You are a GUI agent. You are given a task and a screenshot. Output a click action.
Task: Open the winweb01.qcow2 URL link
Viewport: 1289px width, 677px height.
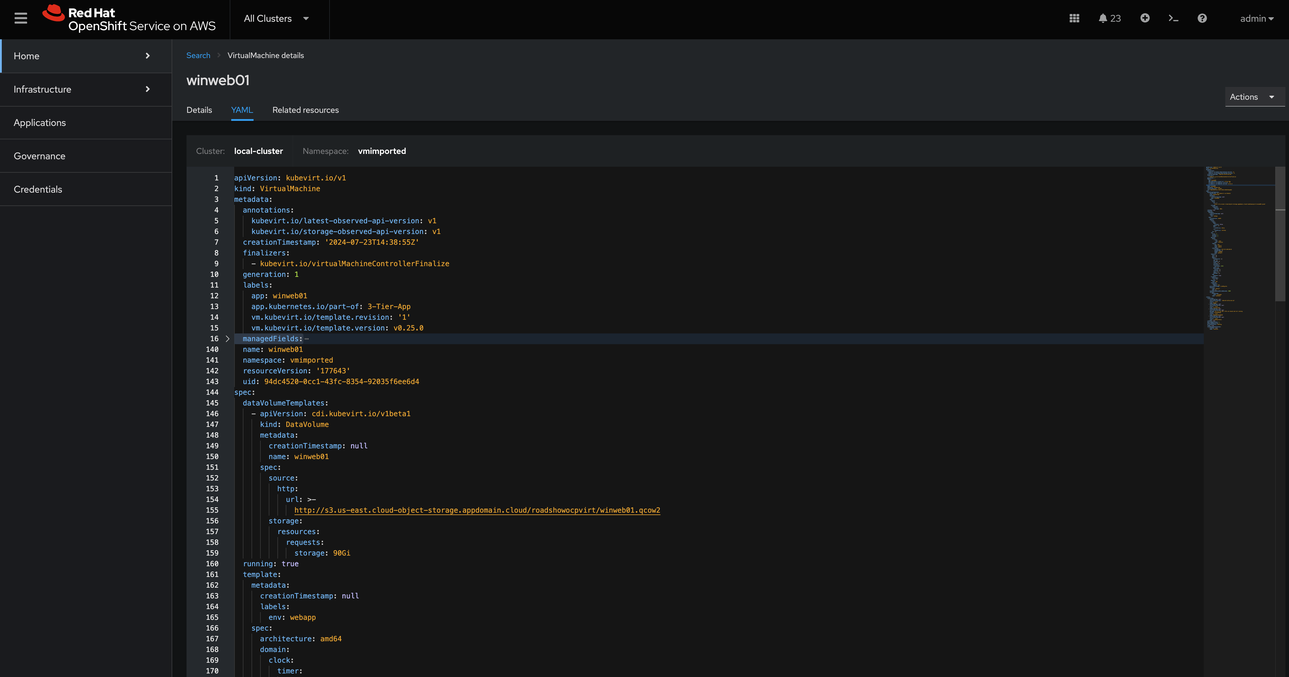coord(477,510)
